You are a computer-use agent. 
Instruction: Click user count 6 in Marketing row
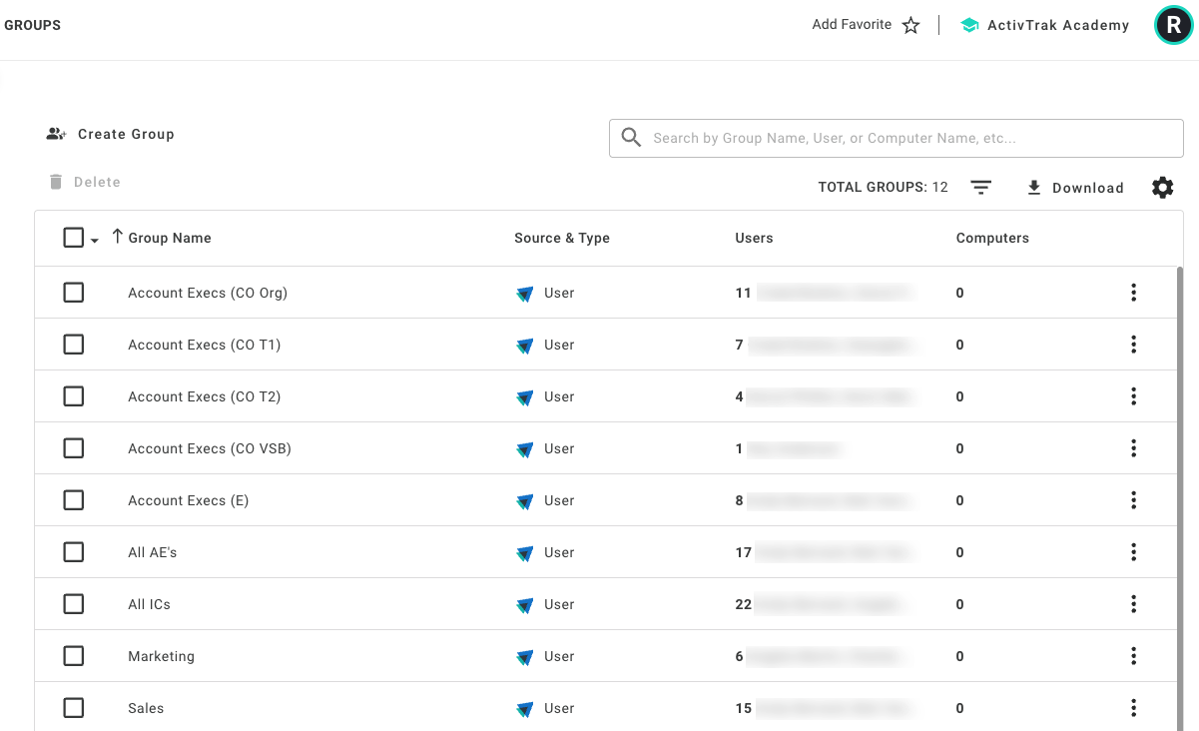(740, 656)
